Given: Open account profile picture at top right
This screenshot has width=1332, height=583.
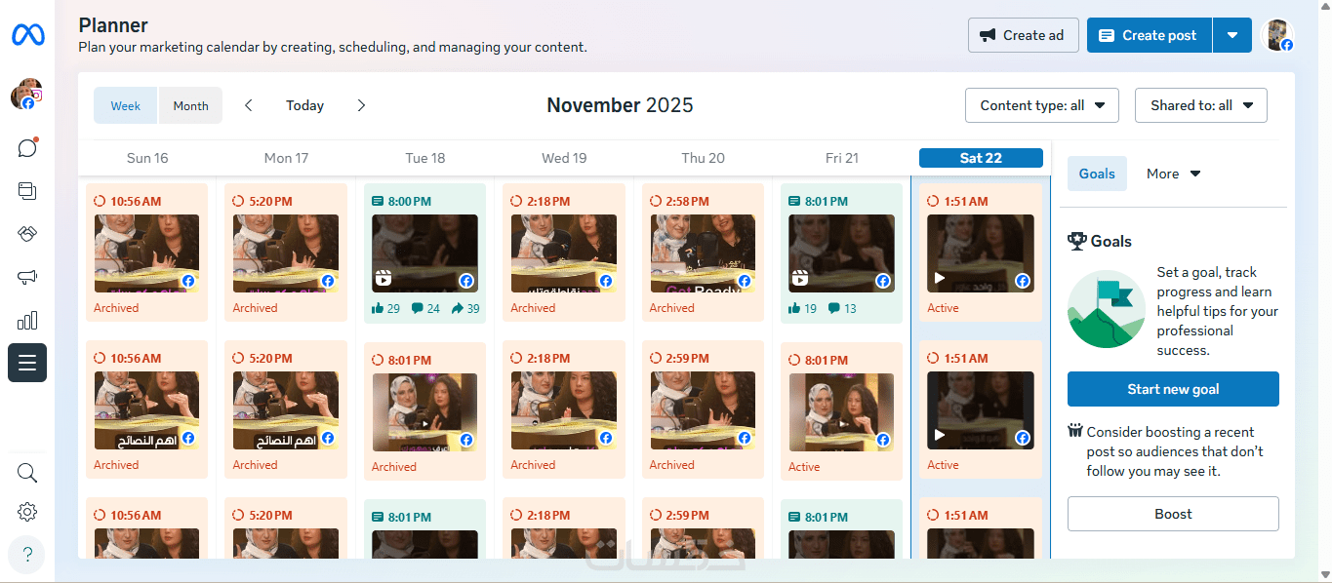Looking at the screenshot, I should [1277, 35].
